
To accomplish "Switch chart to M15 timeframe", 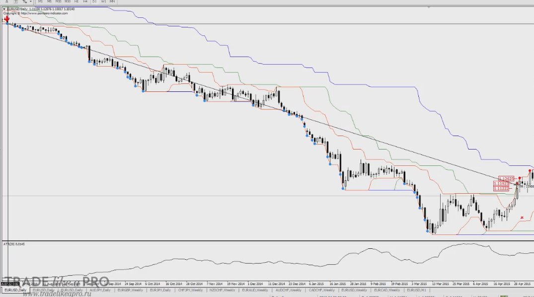I will click(x=58, y=1).
